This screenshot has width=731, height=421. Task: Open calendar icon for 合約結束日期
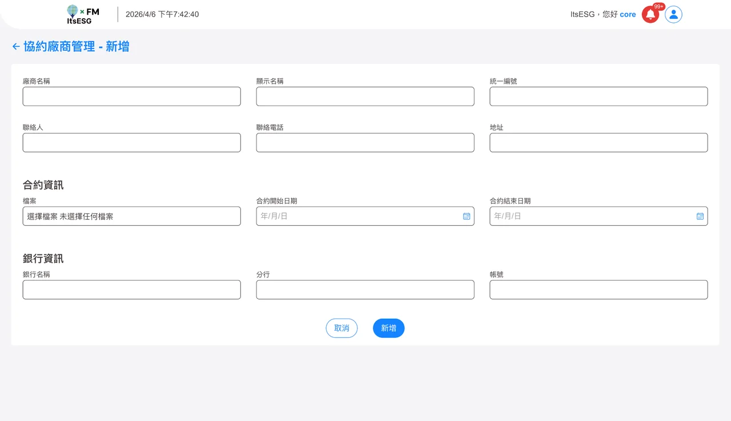click(700, 216)
